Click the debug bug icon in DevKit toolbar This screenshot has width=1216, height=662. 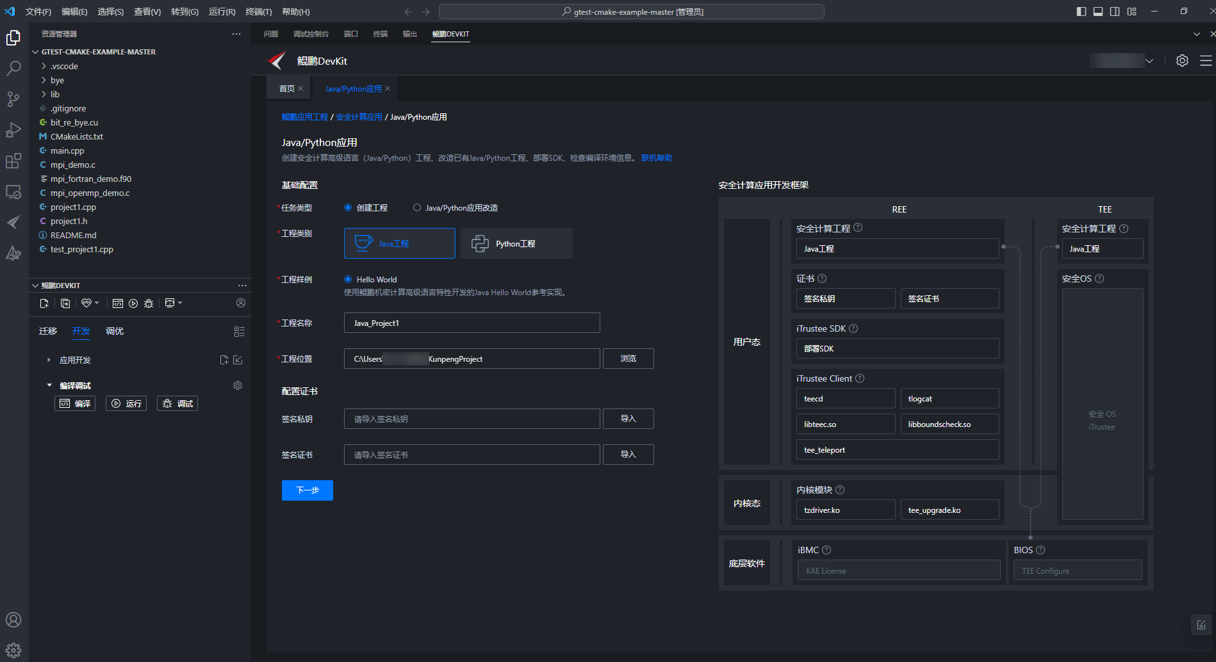click(x=149, y=303)
